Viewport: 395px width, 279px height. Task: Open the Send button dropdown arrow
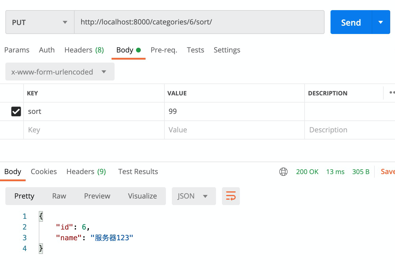[381, 22]
